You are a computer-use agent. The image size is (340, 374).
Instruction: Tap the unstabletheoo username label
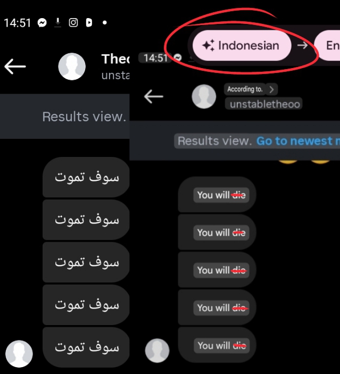264,104
